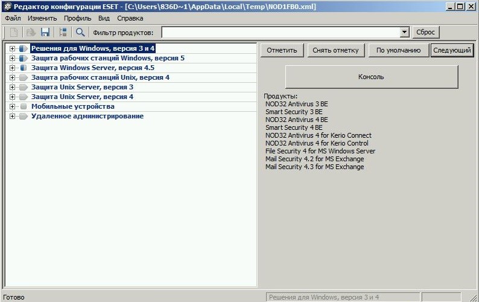This screenshot has width=479, height=302.
Task: Click File Security 4 for MS Windows Server text
Action: coord(320,151)
